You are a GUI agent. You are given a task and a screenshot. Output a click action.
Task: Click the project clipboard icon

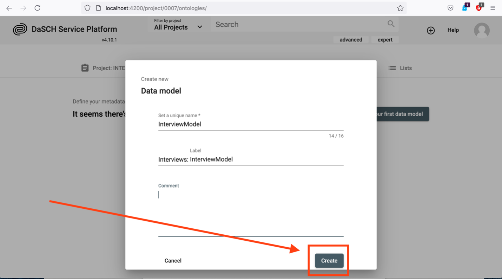[85, 67]
